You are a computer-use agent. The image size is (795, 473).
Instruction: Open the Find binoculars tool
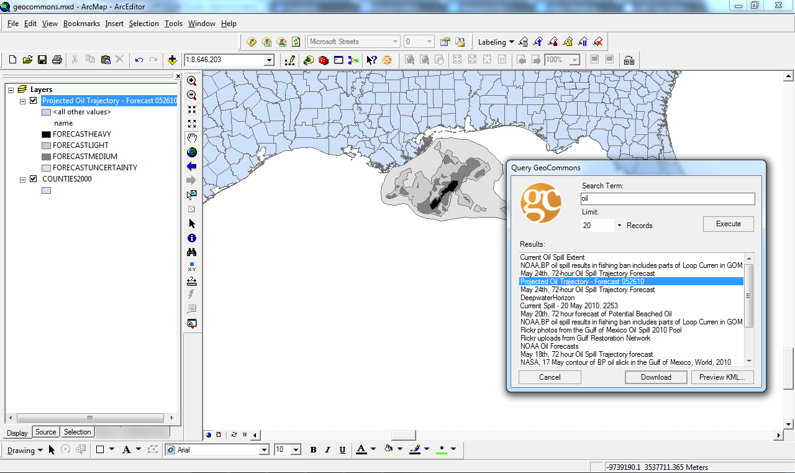192,252
